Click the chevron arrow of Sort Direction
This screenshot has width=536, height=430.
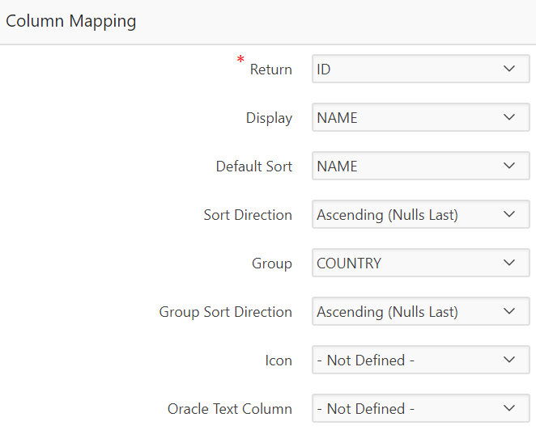click(x=509, y=215)
